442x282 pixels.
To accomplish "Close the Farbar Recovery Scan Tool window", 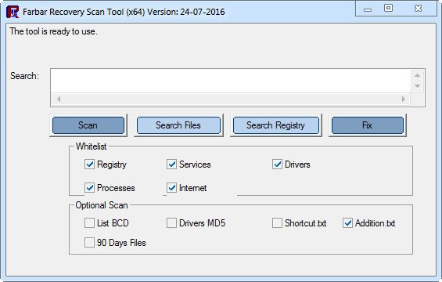I will coord(418,9).
